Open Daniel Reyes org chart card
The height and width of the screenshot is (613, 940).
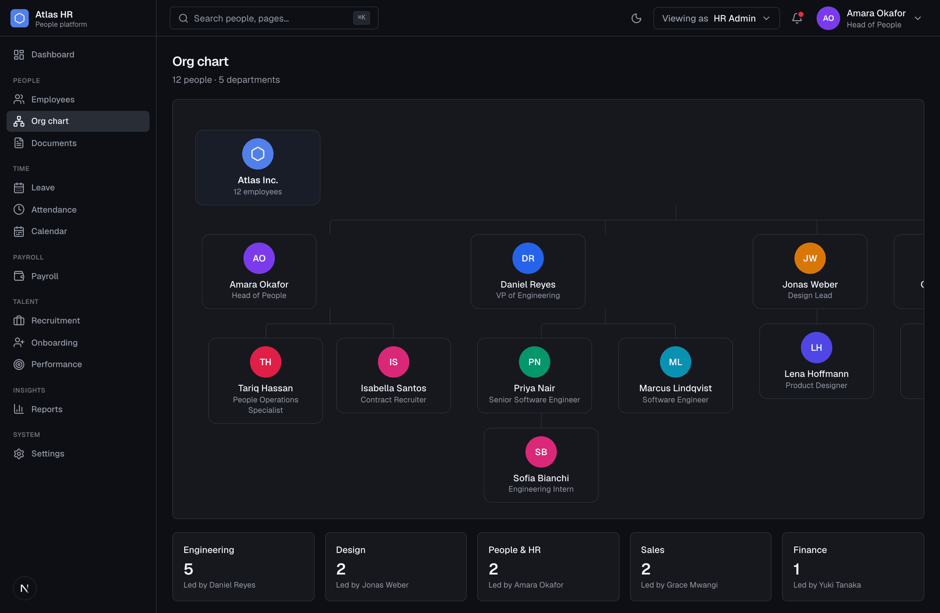coord(528,271)
